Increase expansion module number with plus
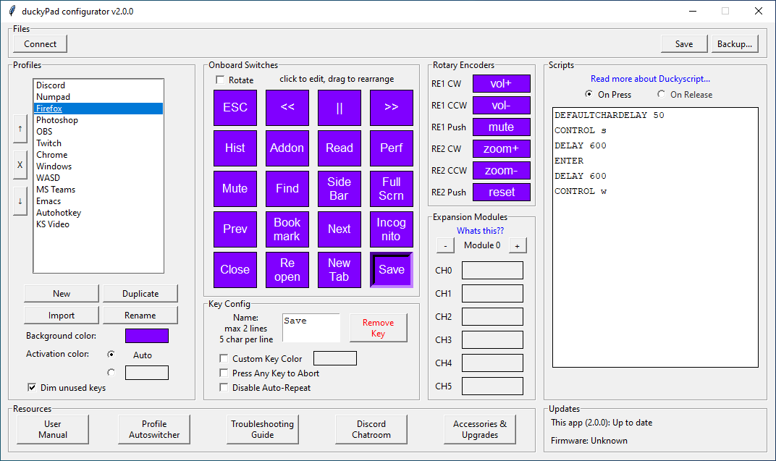The image size is (776, 461). pos(517,245)
